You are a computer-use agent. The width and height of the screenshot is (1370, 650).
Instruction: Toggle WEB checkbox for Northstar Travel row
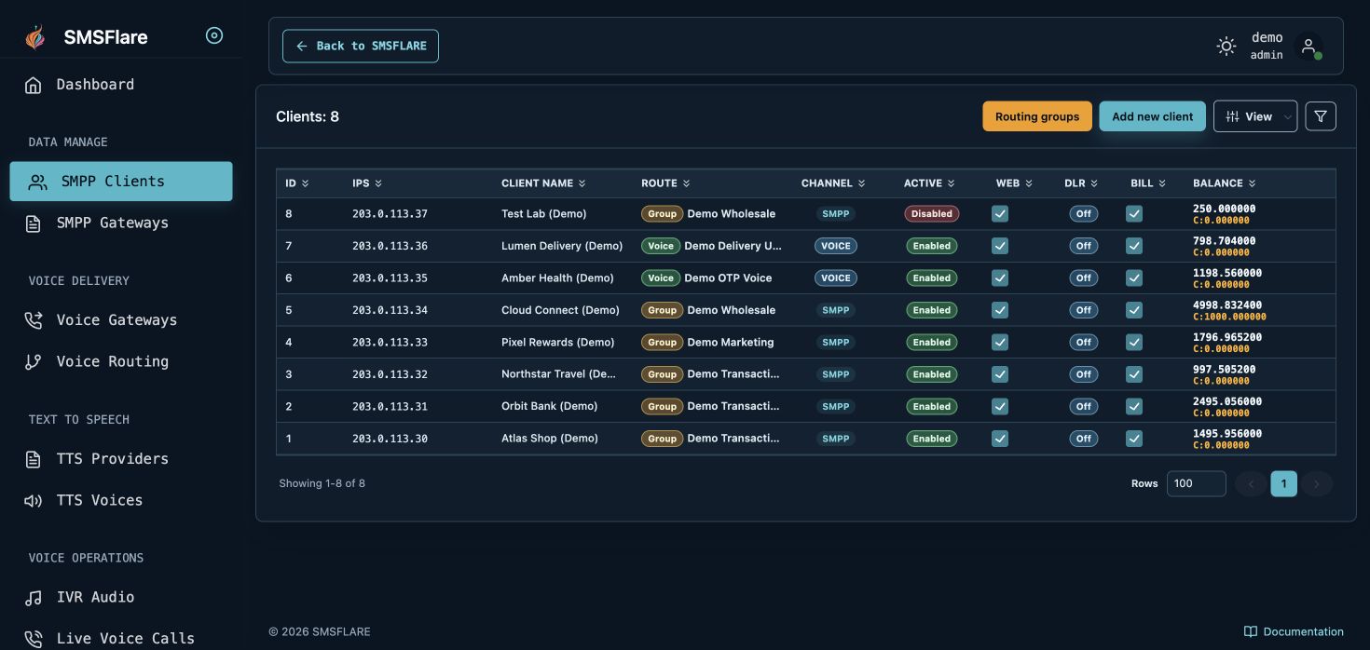(1000, 374)
